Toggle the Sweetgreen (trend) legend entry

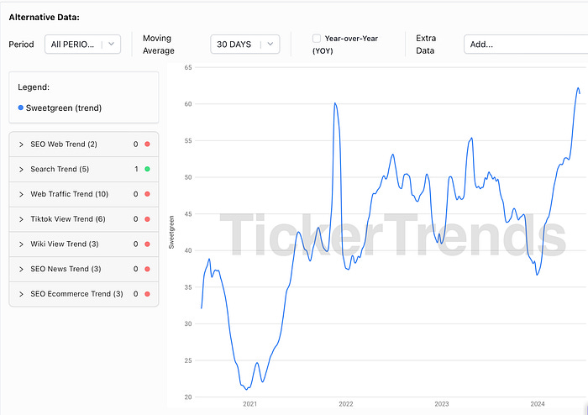tap(60, 108)
